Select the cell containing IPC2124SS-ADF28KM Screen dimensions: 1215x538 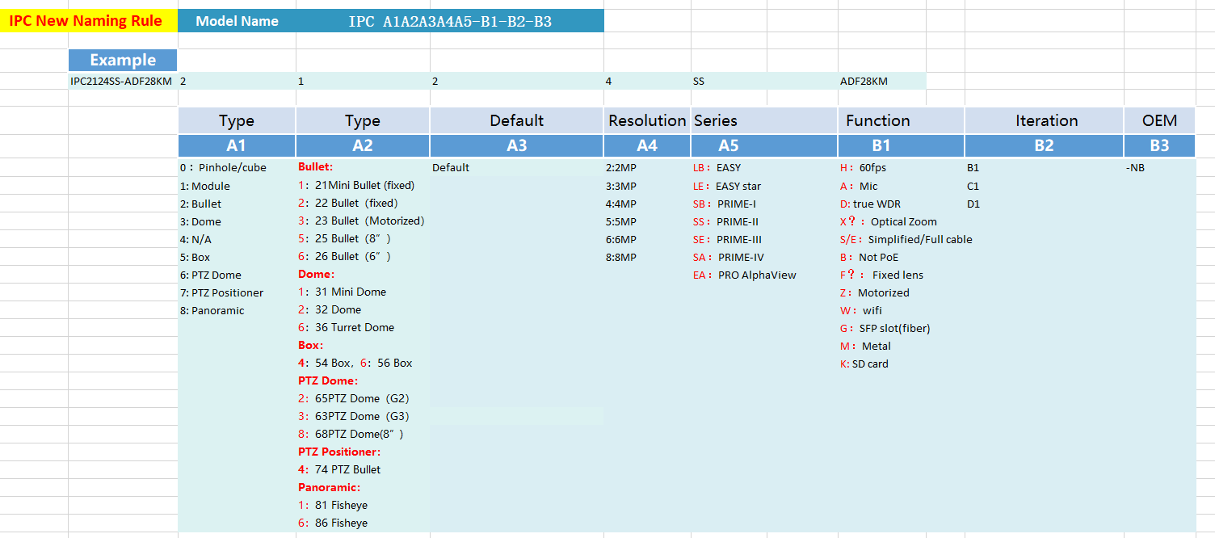[121, 81]
